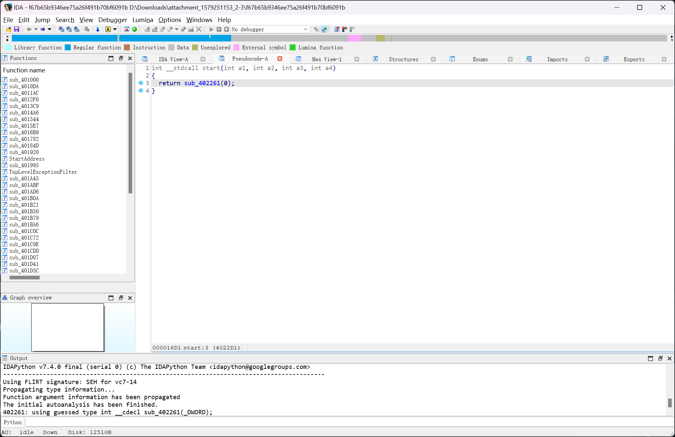Maximize the Functions panel
The height and width of the screenshot is (437, 675).
111,58
